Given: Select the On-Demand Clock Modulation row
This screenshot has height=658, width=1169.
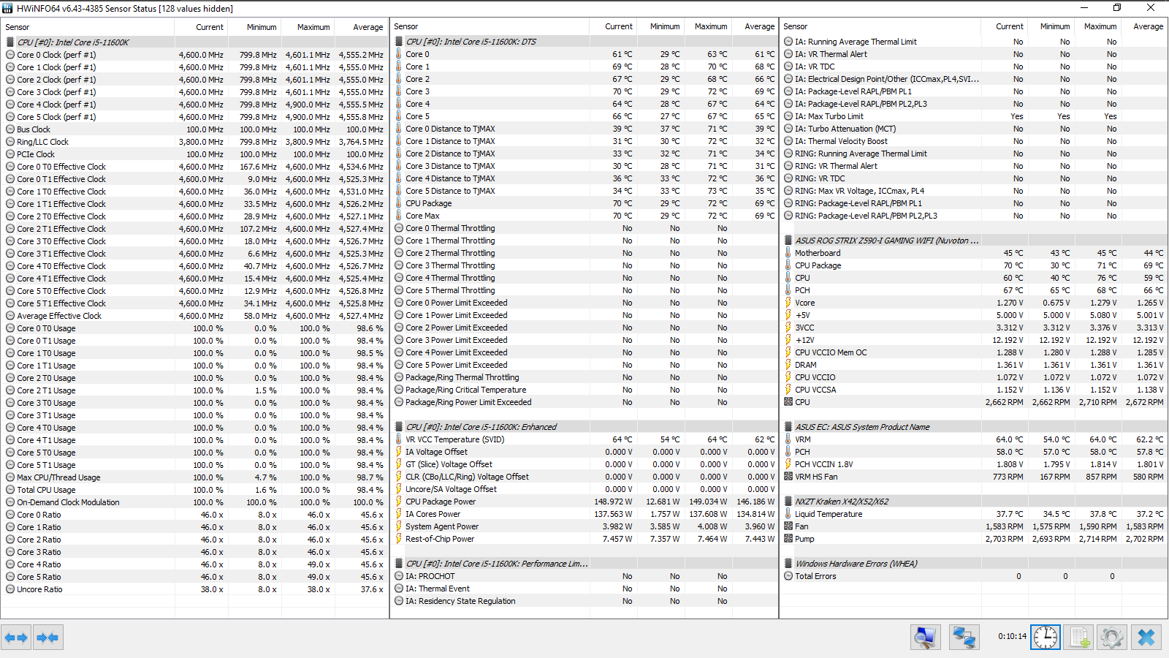Looking at the screenshot, I should [195, 502].
